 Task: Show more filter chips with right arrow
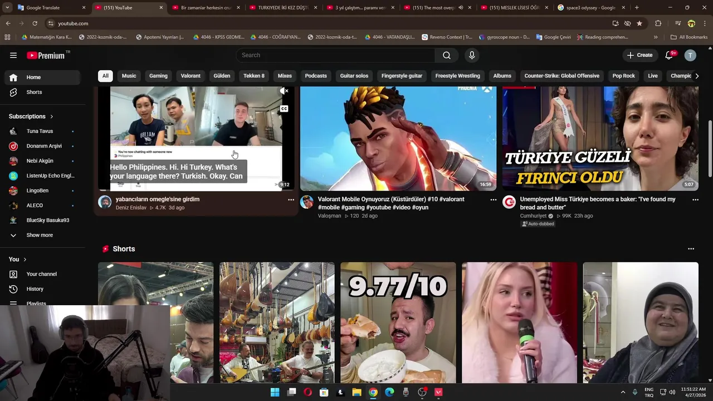pos(696,76)
